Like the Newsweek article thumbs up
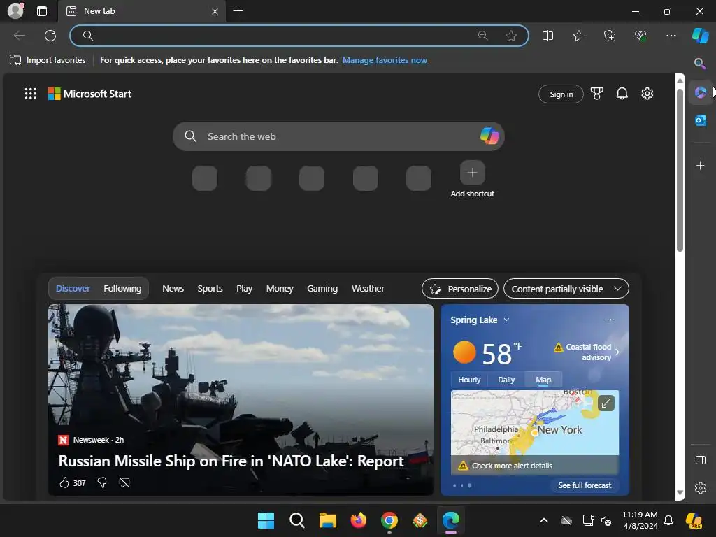The width and height of the screenshot is (716, 537). (64, 482)
